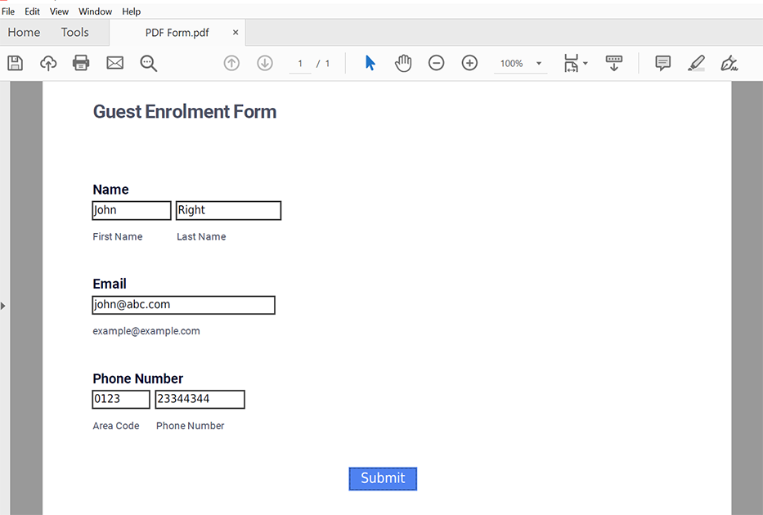Open the Window menu

[96, 11]
